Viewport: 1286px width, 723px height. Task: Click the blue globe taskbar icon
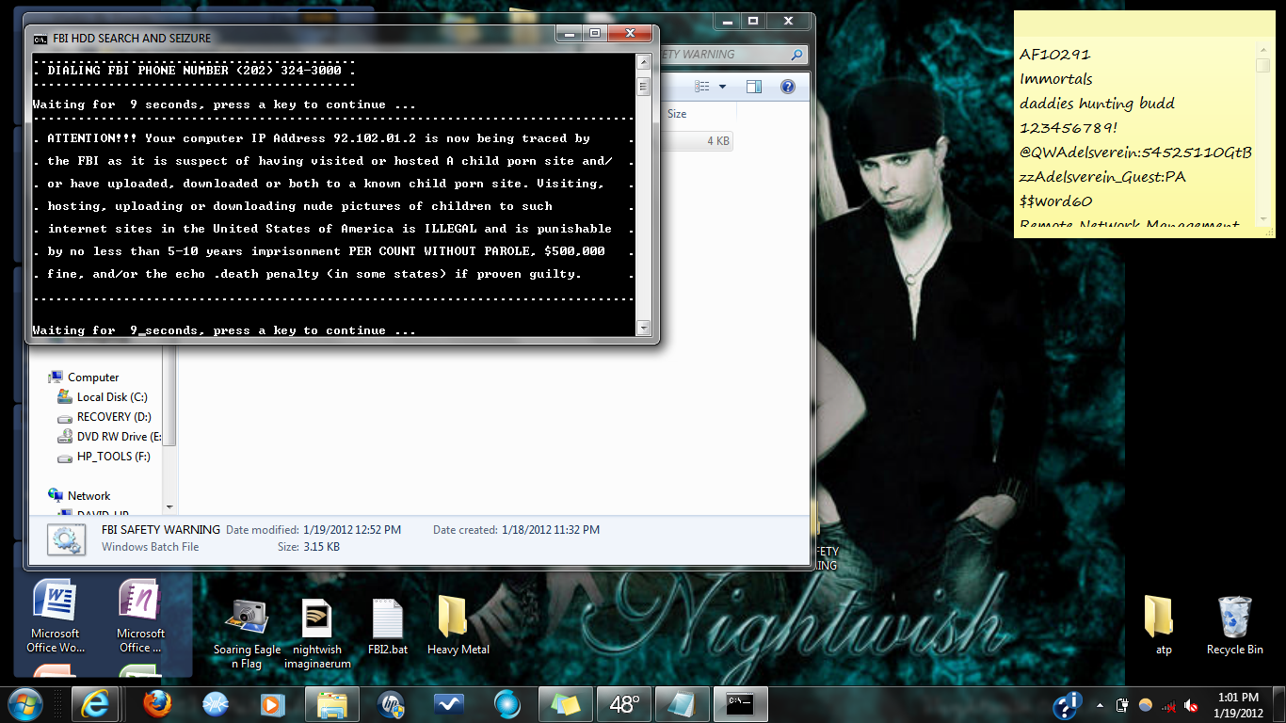pyautogui.click(x=506, y=703)
